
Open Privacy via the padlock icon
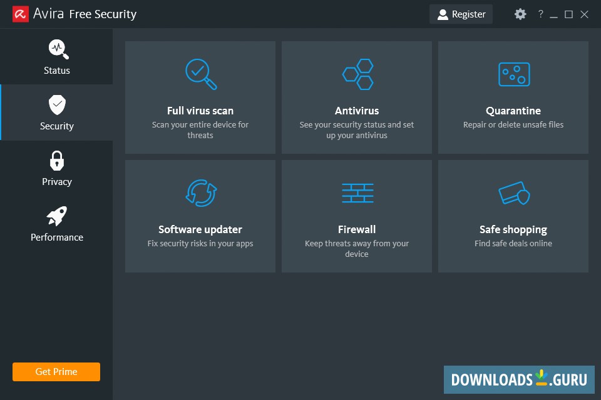tap(56, 161)
